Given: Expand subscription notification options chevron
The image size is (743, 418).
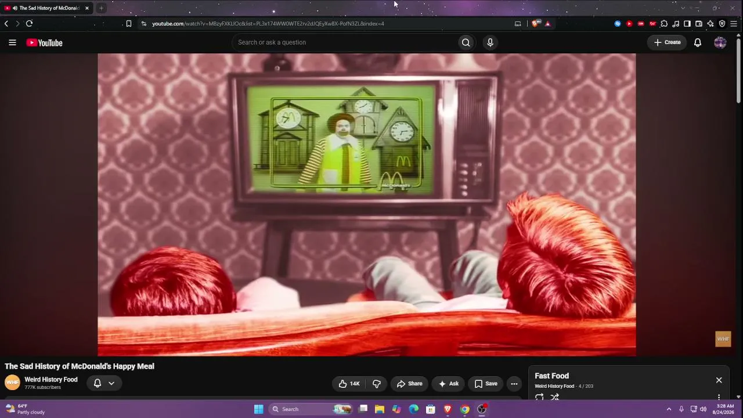Looking at the screenshot, I should tap(111, 383).
